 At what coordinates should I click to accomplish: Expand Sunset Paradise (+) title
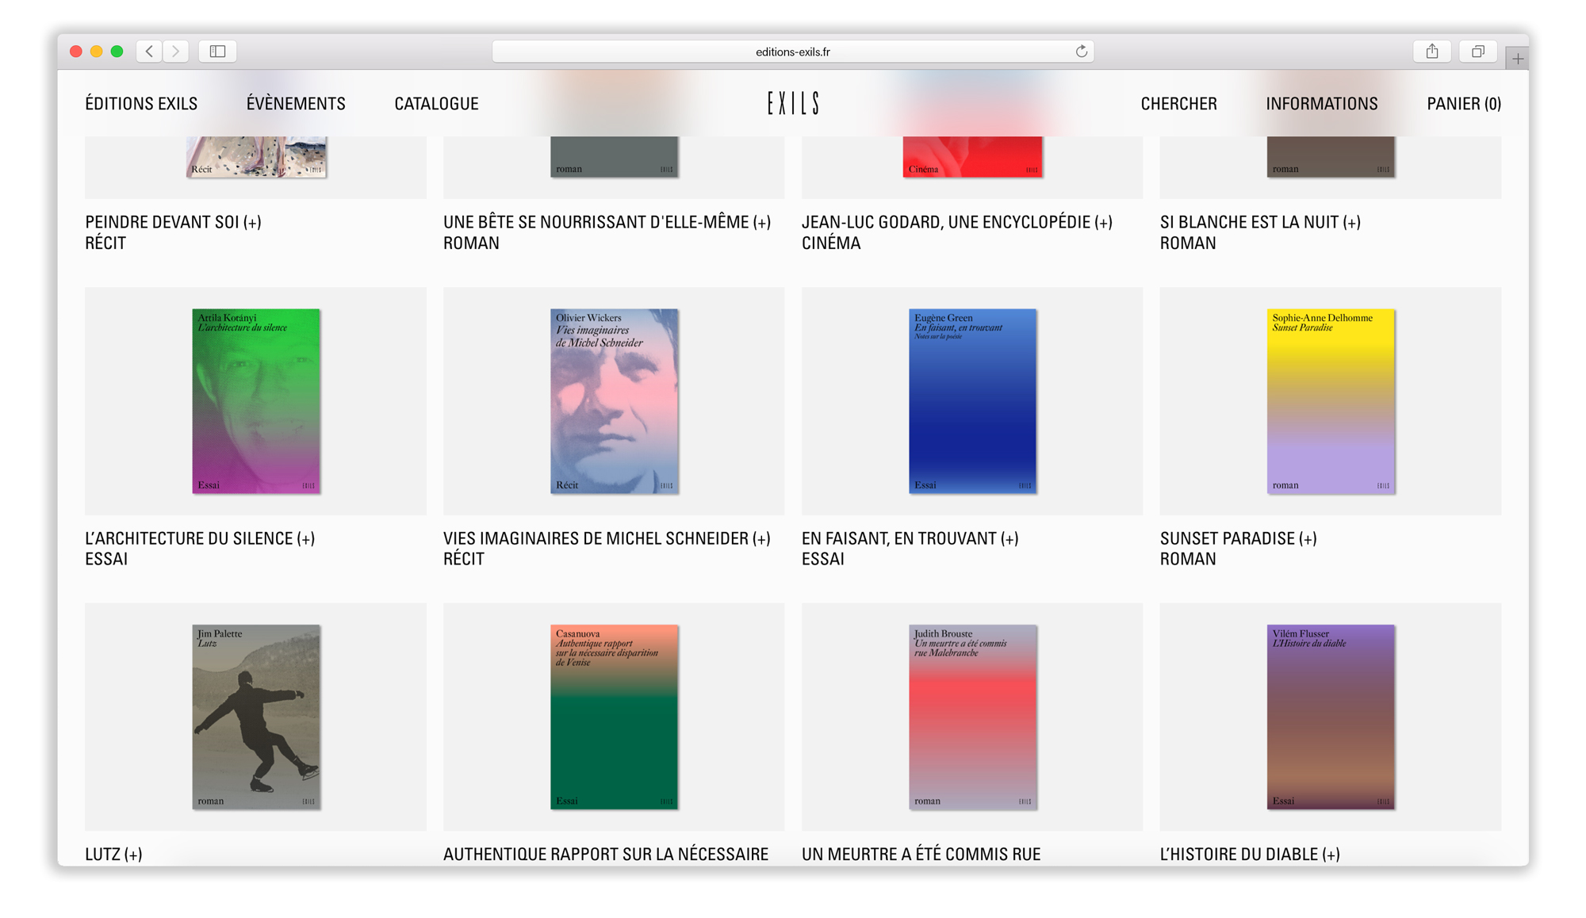click(1238, 538)
